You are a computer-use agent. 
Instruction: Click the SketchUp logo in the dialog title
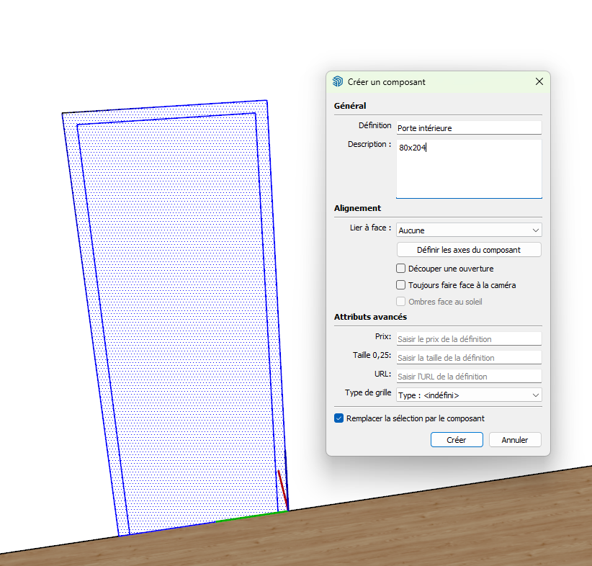(x=338, y=81)
